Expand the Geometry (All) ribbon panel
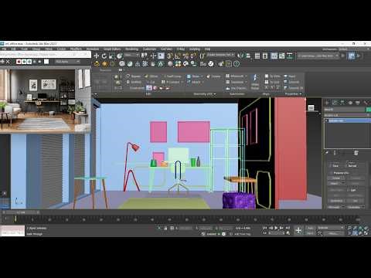Image resolution: width=371 pixels, height=278 pixels. coord(205,94)
